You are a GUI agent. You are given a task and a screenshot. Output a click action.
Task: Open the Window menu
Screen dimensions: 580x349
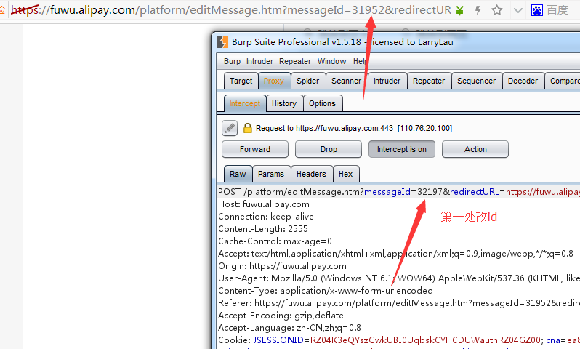[332, 61]
